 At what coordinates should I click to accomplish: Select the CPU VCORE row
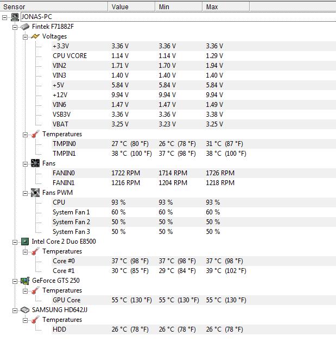[x=194, y=56]
